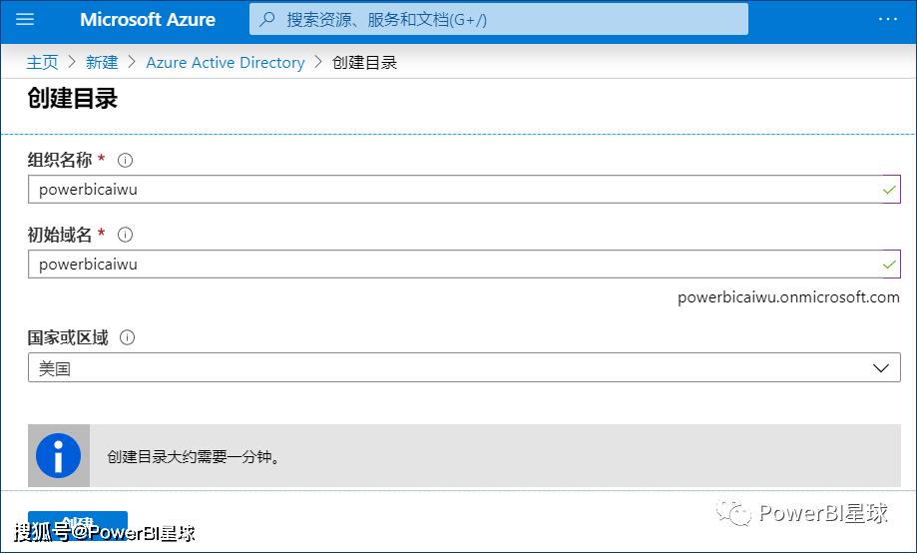Open the 国家或区域 dropdown showing 美国
Viewport: 917px width, 553px height.
464,367
